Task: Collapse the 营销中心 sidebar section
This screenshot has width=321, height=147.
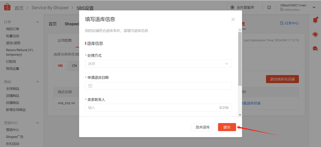Action: (38, 123)
